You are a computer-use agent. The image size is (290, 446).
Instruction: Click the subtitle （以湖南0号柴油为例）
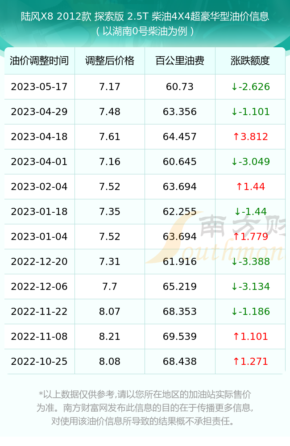(145, 31)
